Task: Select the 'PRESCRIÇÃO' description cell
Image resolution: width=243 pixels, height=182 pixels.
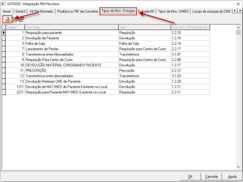Action: [71, 71]
